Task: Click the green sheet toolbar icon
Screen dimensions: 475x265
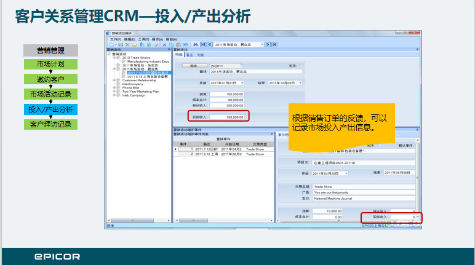Action: pos(149,44)
